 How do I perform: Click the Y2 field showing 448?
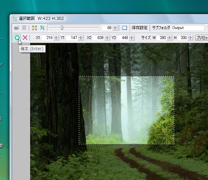[x=123, y=38]
